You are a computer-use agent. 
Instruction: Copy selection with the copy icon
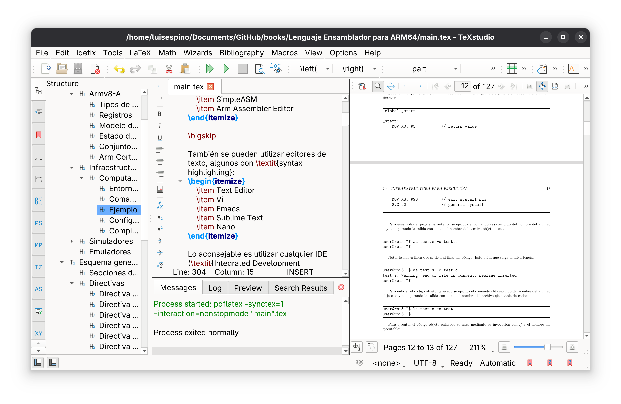152,69
